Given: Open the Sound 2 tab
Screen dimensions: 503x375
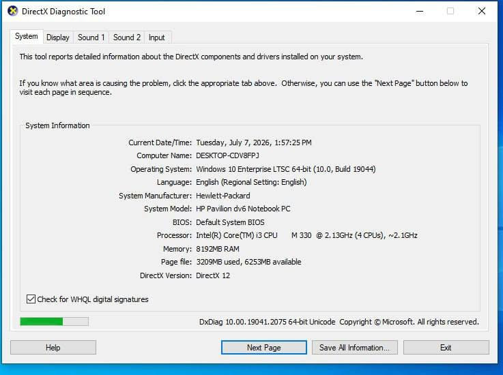Looking at the screenshot, I should 127,37.
